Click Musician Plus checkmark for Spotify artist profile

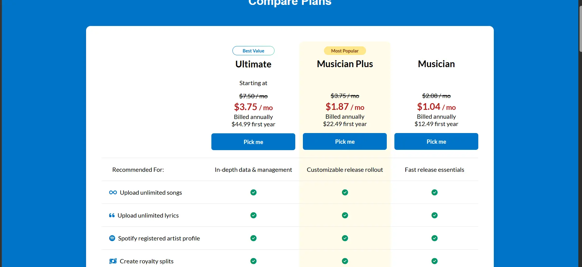[x=345, y=238]
